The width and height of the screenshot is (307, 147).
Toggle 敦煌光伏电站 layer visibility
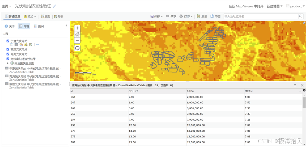[x=8, y=49]
